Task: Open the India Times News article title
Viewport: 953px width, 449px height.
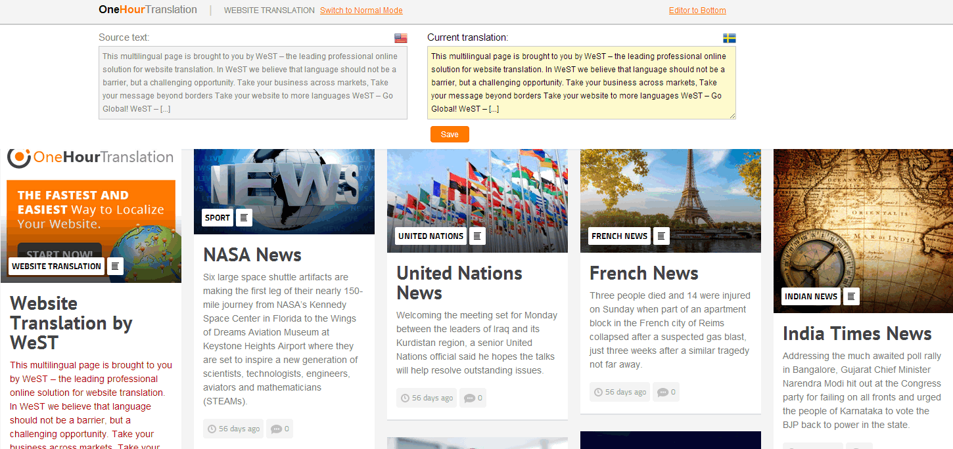Action: click(857, 333)
